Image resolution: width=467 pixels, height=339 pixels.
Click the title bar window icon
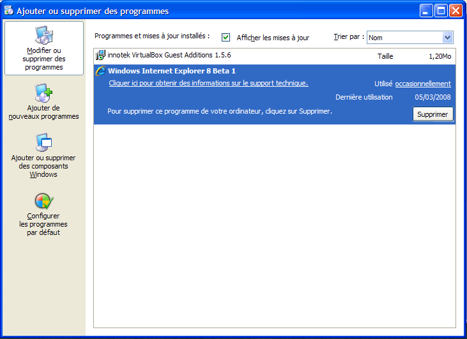(x=9, y=11)
